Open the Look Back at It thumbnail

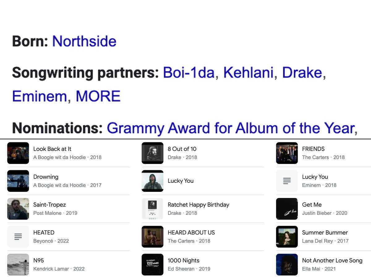click(x=18, y=153)
